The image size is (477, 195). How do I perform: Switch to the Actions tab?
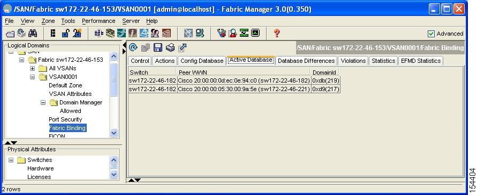165,61
